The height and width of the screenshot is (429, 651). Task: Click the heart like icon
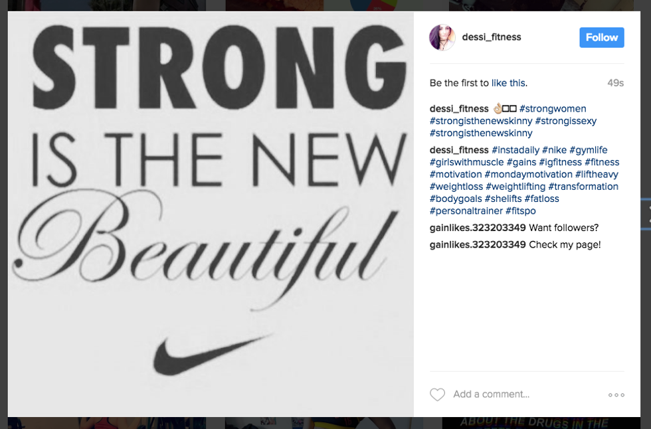tap(437, 394)
